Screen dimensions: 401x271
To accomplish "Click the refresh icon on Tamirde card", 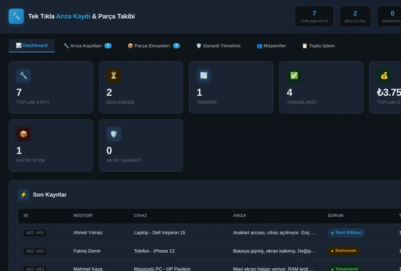I will point(204,76).
